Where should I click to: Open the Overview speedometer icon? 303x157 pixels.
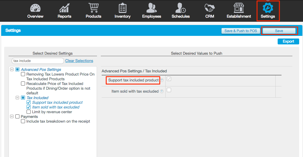click(x=35, y=8)
